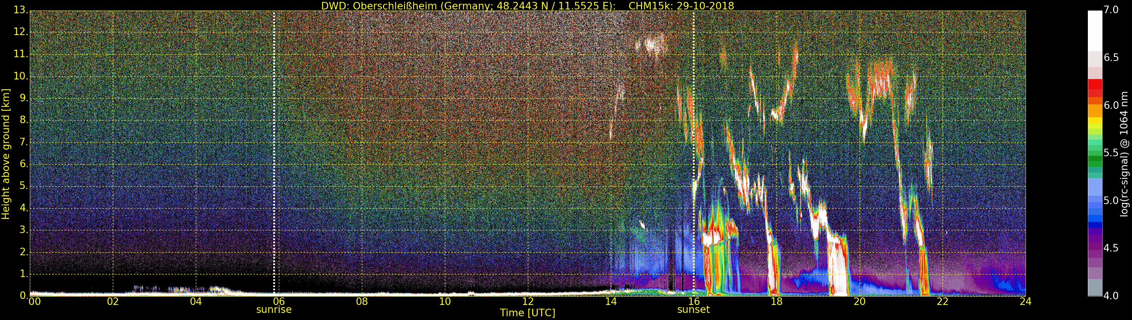This screenshot has width=1132, height=320.
Task: Click the 24 hour tick label on time axis
Action: (1025, 302)
